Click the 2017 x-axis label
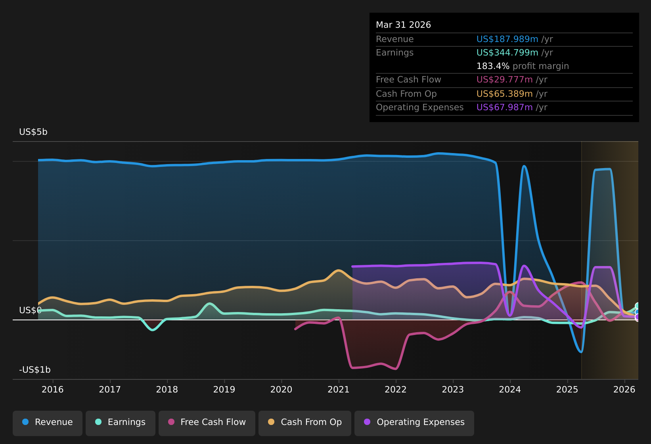Image resolution: width=651 pixels, height=444 pixels. 110,390
